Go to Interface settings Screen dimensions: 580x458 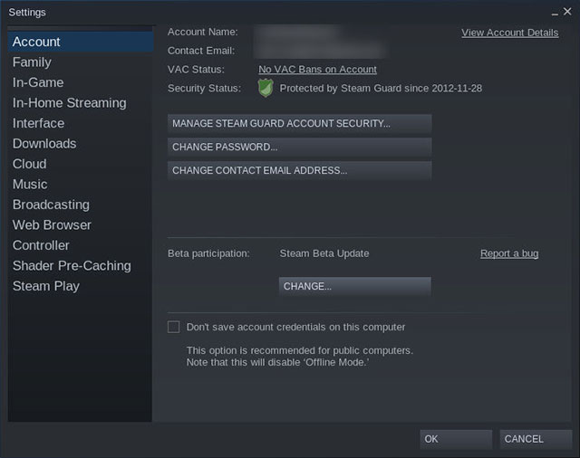(81, 123)
